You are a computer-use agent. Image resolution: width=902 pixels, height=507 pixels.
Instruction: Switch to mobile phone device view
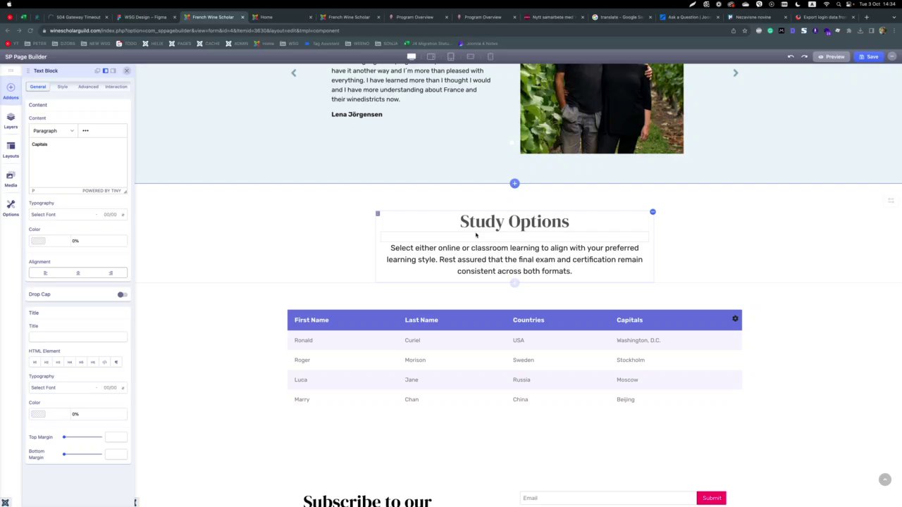point(490,56)
